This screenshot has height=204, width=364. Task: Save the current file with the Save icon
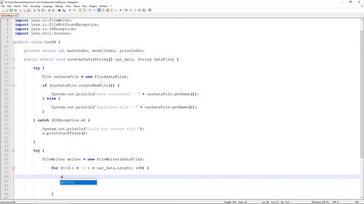click(11, 10)
